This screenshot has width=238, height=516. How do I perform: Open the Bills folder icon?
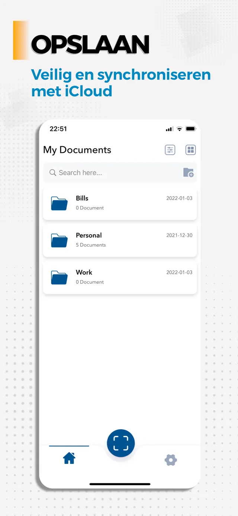[x=59, y=203]
